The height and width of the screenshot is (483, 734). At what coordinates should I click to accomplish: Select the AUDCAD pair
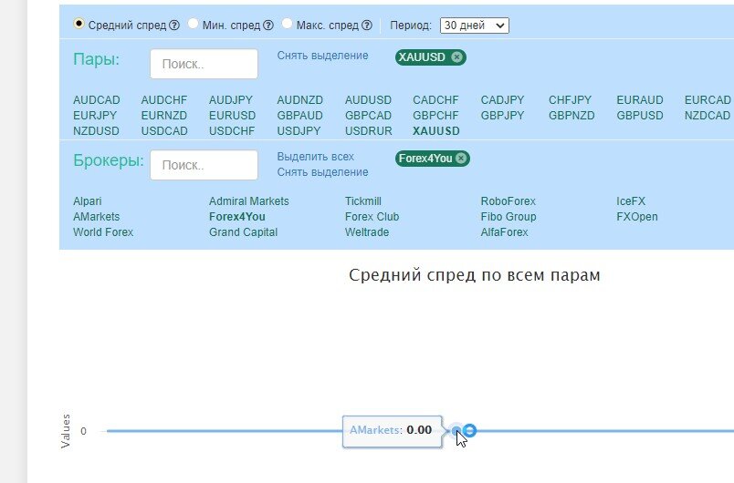[97, 100]
